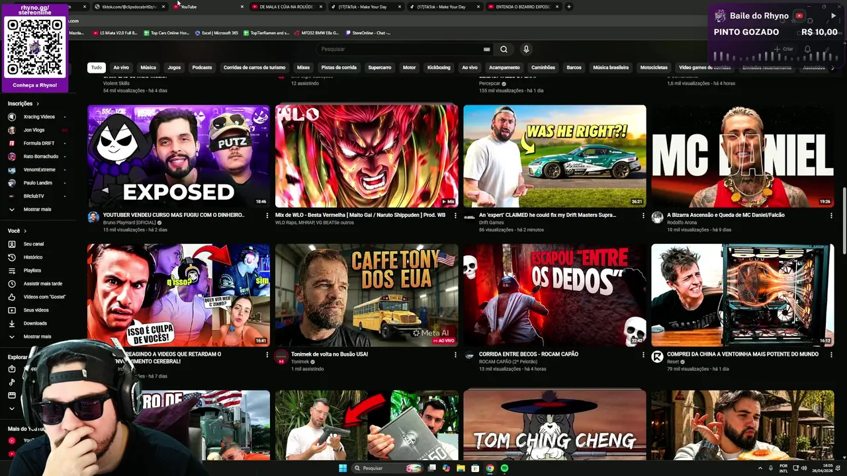
Task: Start voice search with microphone icon
Action: (526, 49)
